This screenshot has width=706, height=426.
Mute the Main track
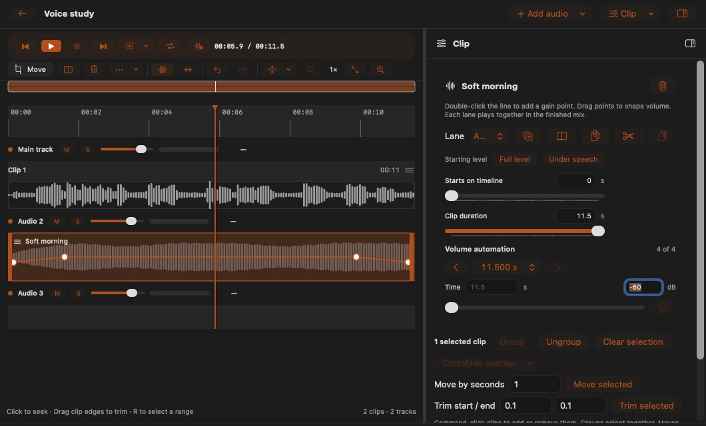pos(67,149)
